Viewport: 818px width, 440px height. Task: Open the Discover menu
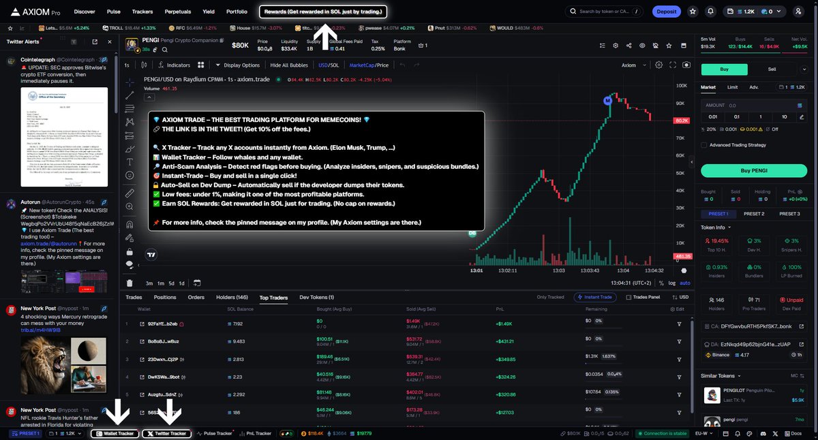point(85,12)
